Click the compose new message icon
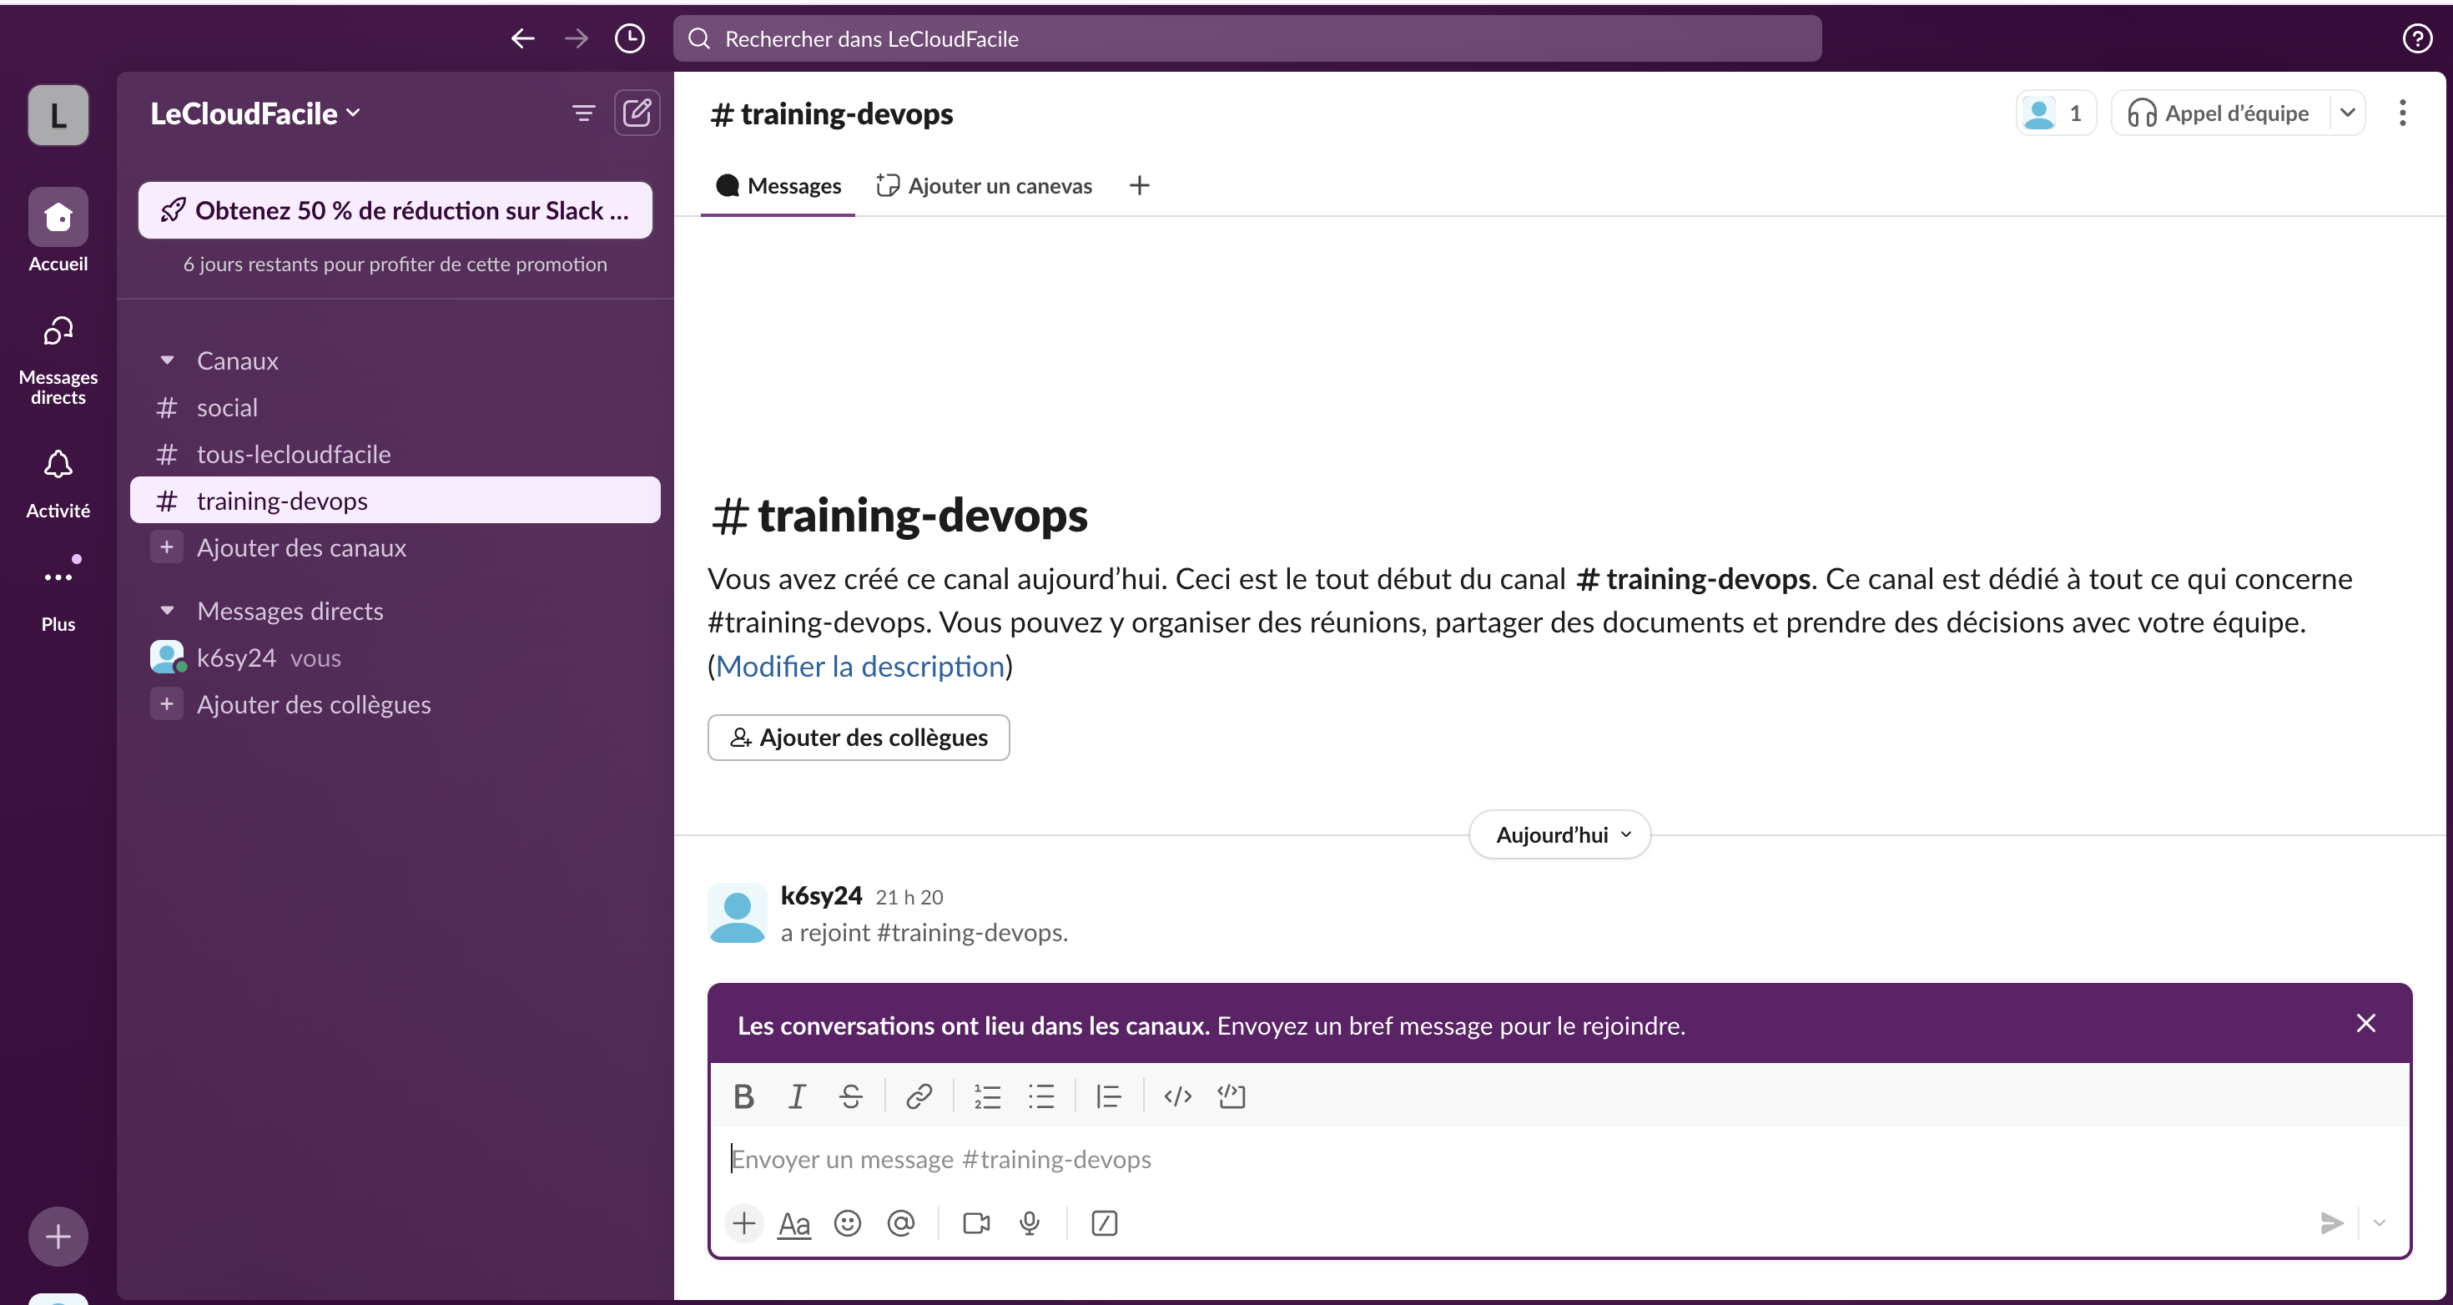 (x=636, y=113)
